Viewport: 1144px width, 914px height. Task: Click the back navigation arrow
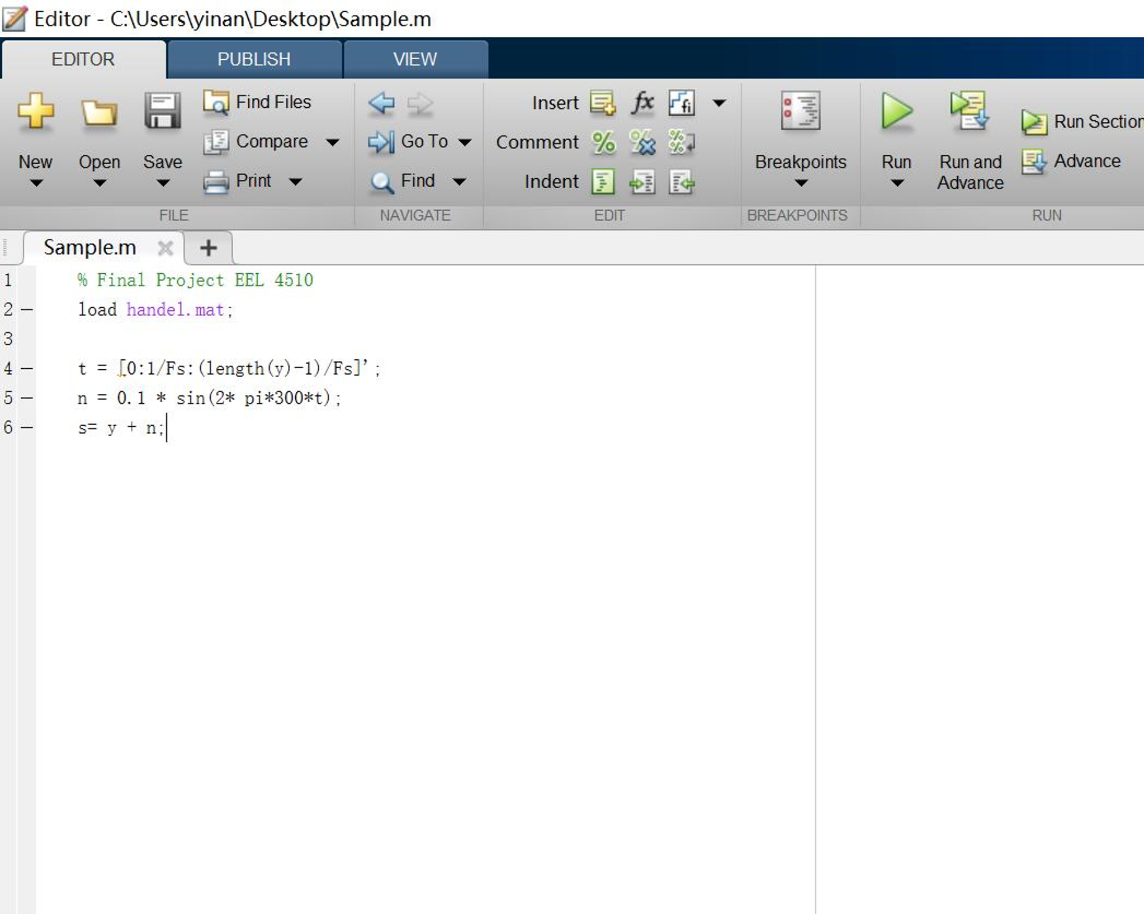pyautogui.click(x=381, y=103)
